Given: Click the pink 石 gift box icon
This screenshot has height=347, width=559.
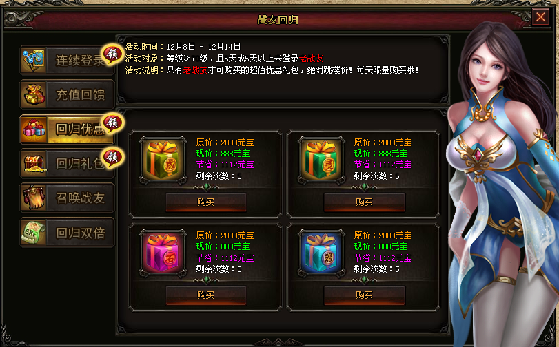Looking at the screenshot, I should click(x=163, y=253).
